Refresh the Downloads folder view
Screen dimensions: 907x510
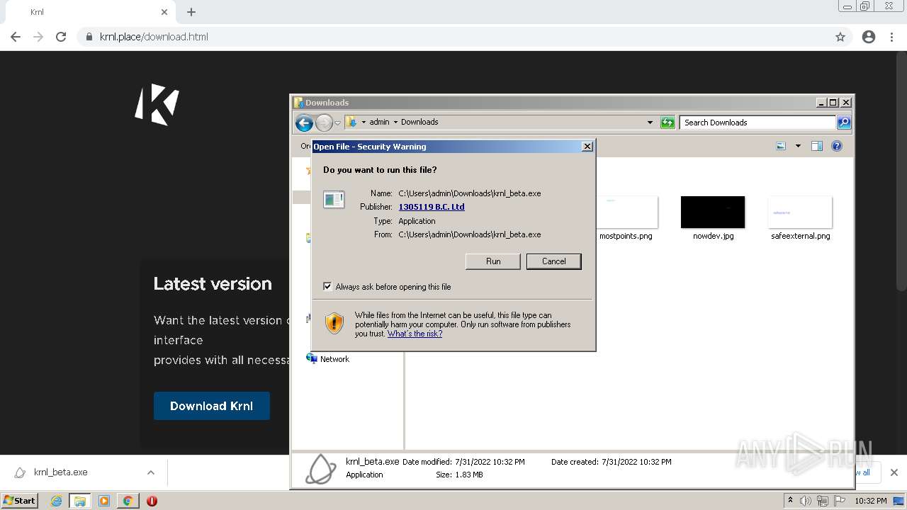coord(667,123)
